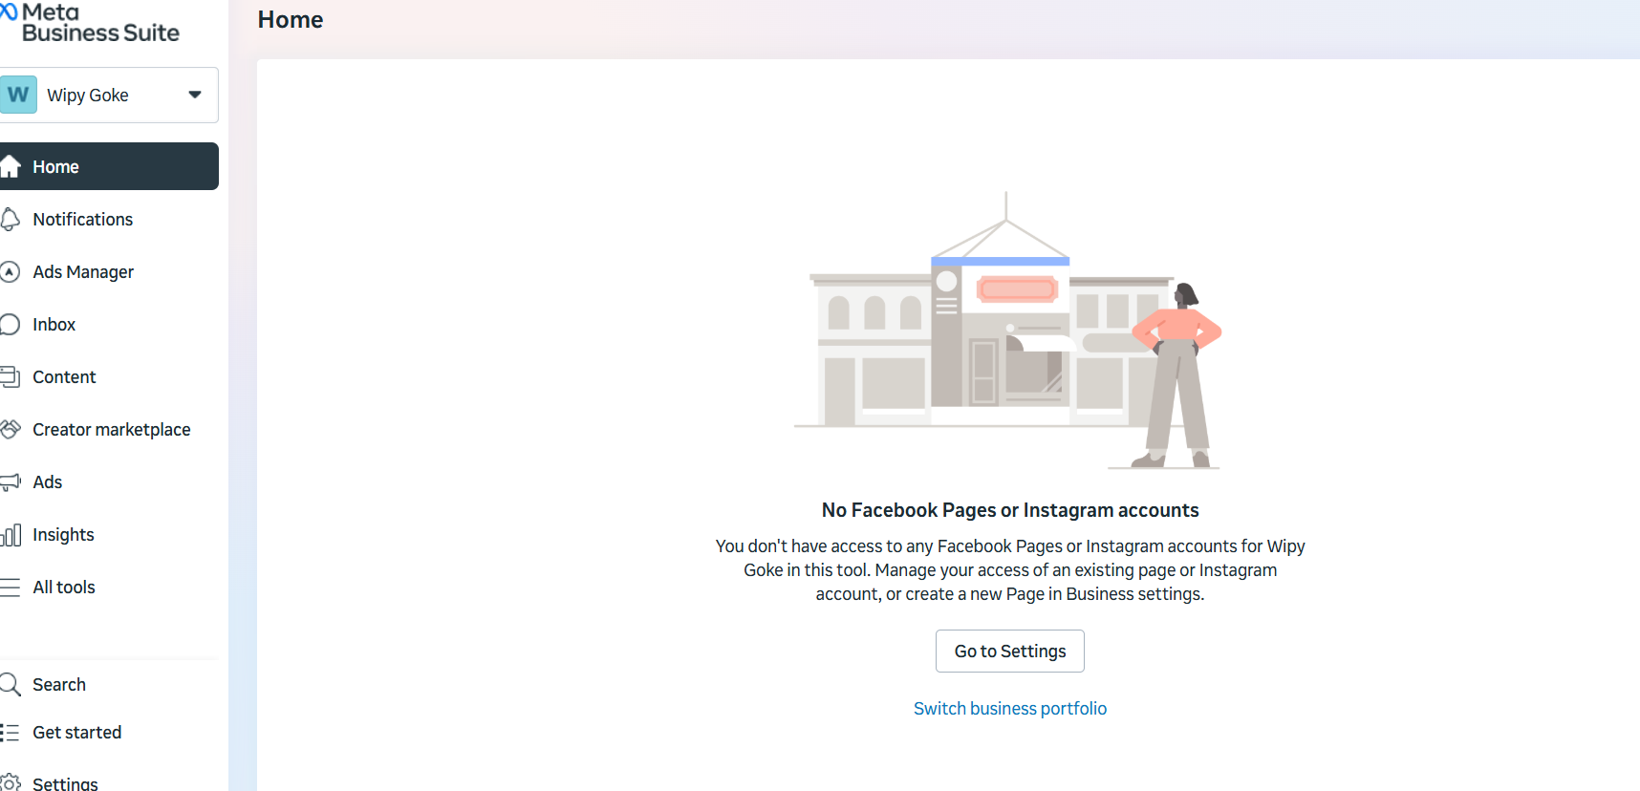The width and height of the screenshot is (1640, 791).
Task: Click Switch business portfolio link
Action: click(1009, 709)
